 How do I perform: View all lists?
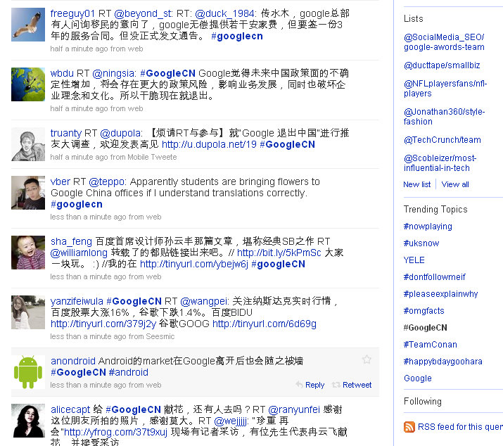click(455, 184)
